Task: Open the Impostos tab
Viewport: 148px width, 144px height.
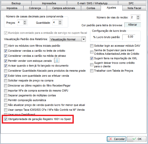Action: pos(12,8)
